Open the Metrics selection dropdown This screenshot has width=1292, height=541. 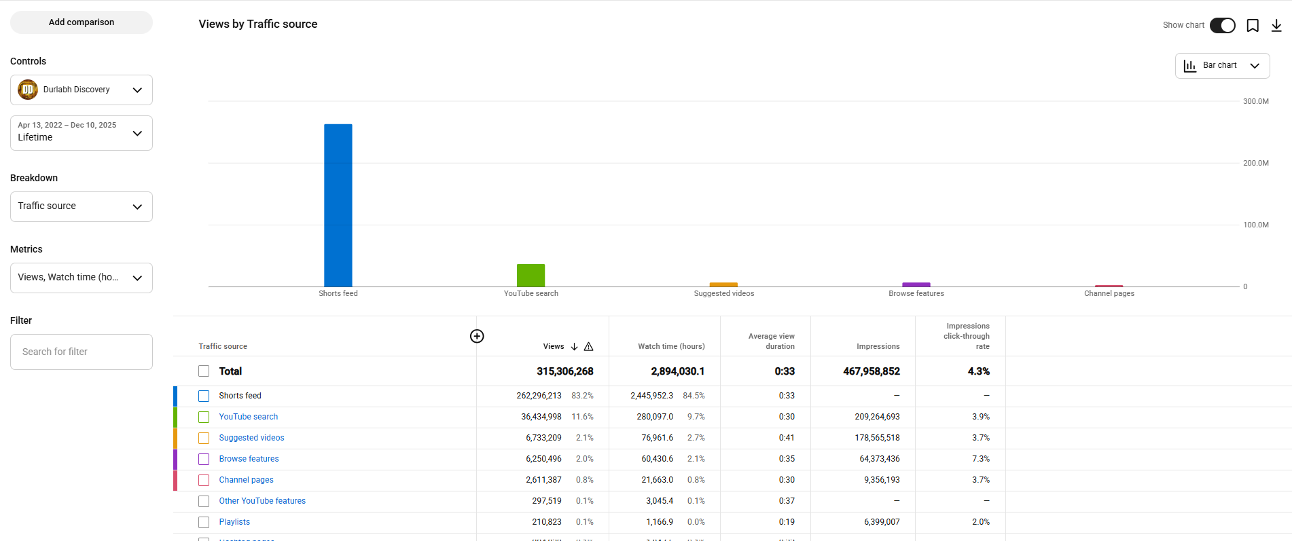point(82,278)
